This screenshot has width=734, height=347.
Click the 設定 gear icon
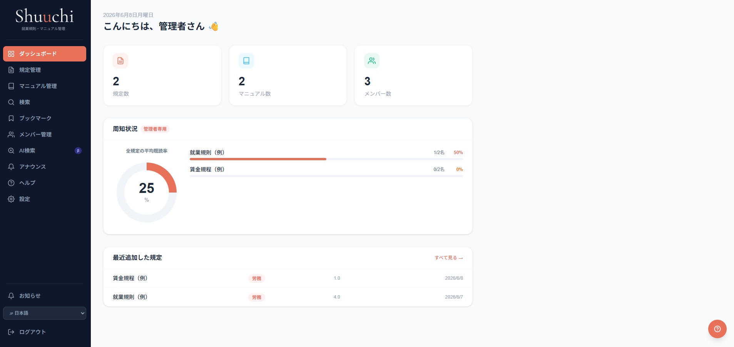pyautogui.click(x=11, y=199)
